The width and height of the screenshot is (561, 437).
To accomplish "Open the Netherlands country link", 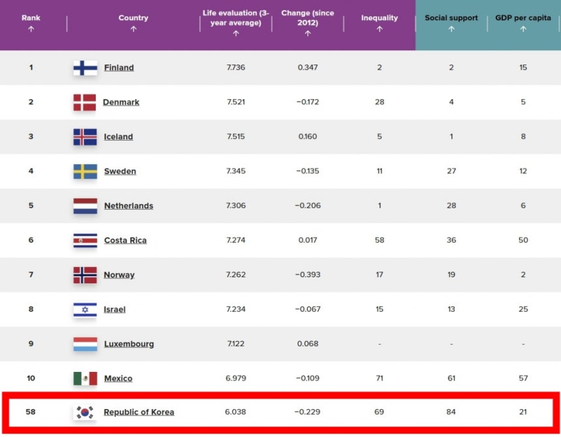I will point(129,206).
